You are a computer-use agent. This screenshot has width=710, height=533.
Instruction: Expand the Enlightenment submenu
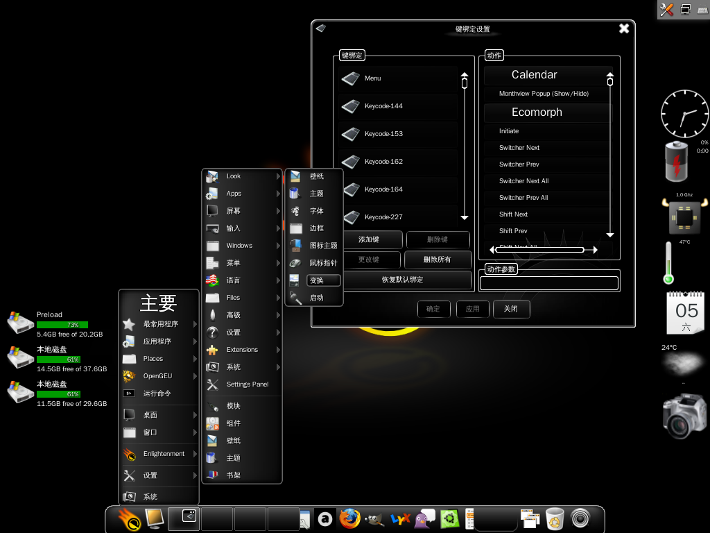(159, 454)
